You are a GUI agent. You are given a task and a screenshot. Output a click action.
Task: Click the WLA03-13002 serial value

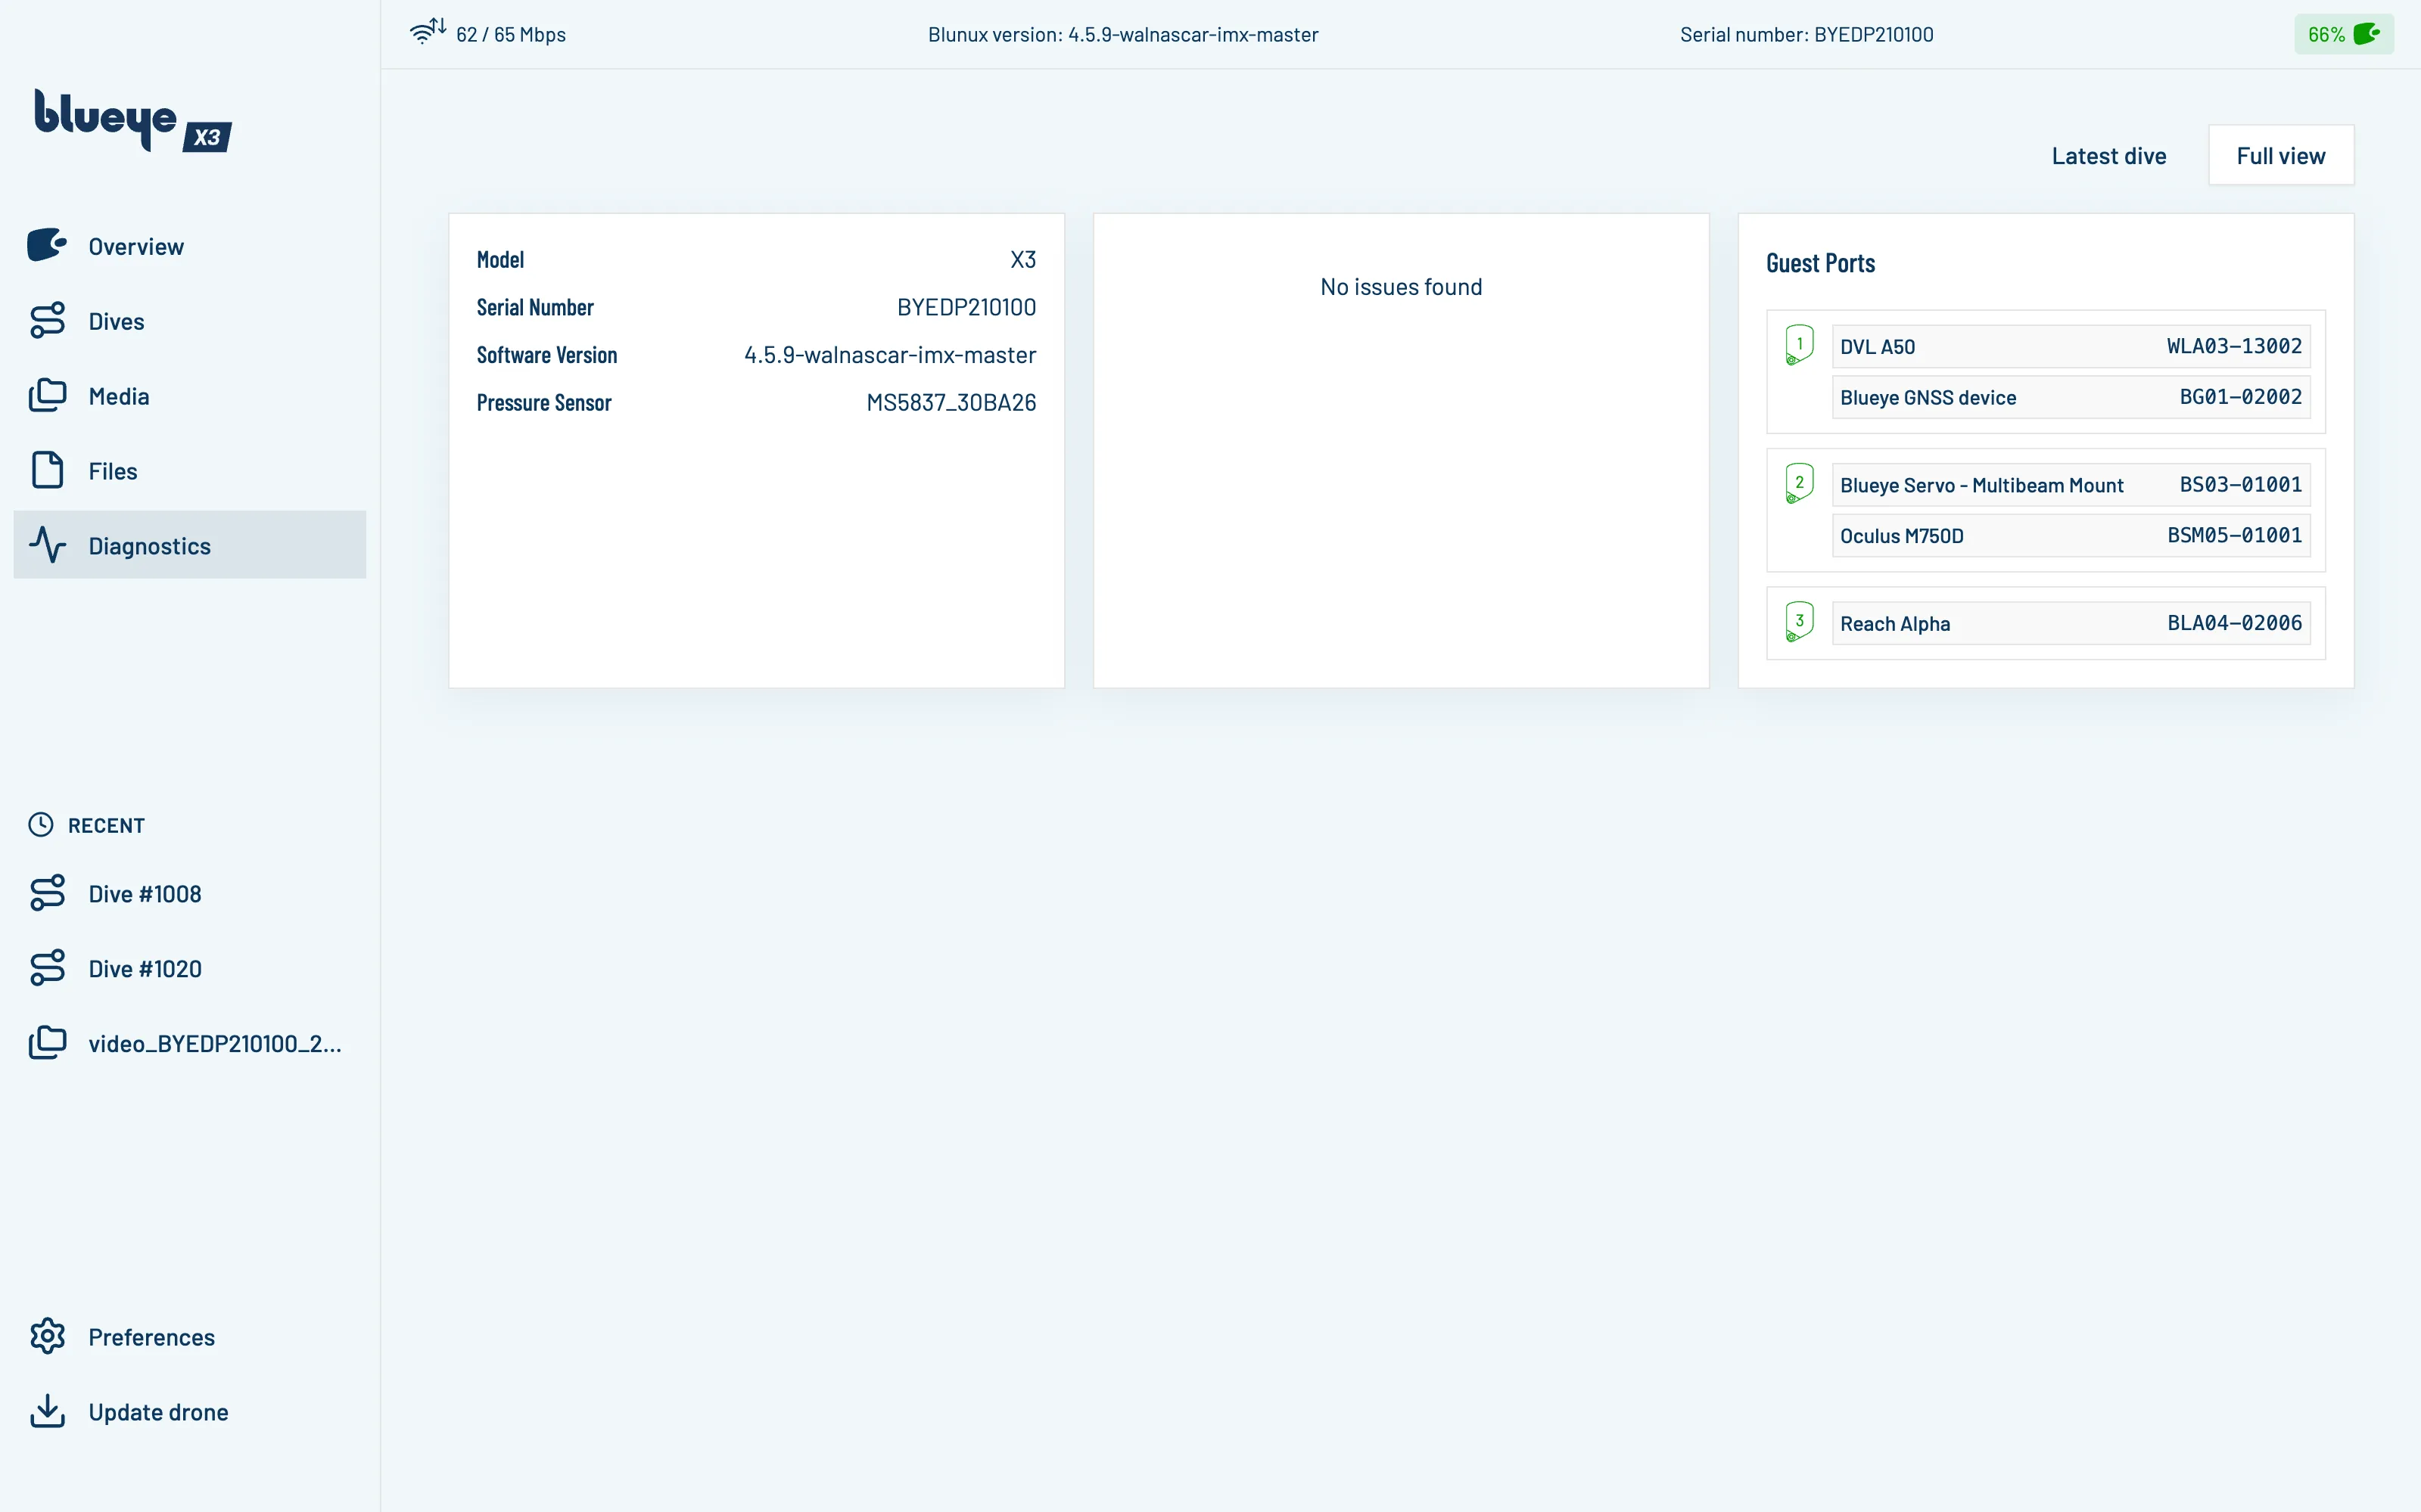tap(2234, 346)
